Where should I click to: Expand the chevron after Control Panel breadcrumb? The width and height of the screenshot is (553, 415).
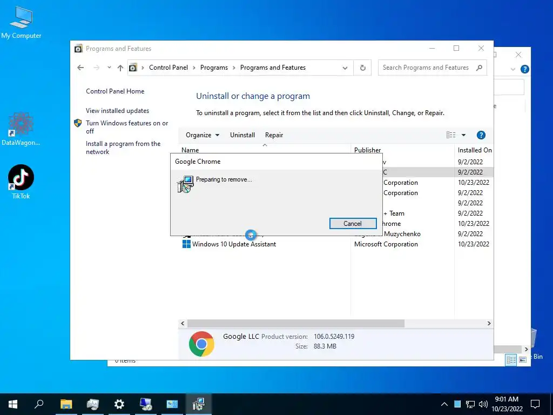[194, 68]
